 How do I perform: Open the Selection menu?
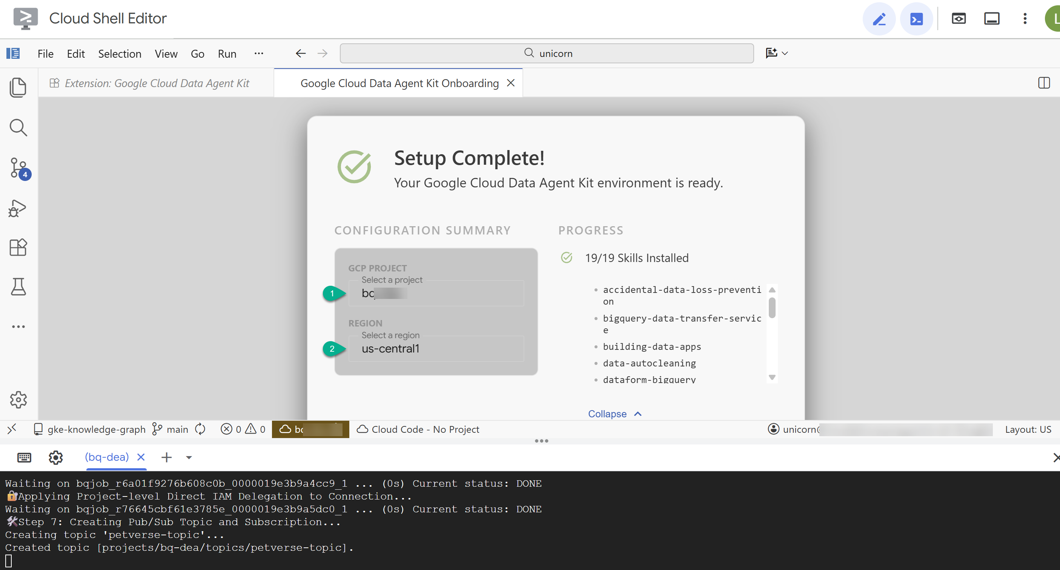coord(120,54)
